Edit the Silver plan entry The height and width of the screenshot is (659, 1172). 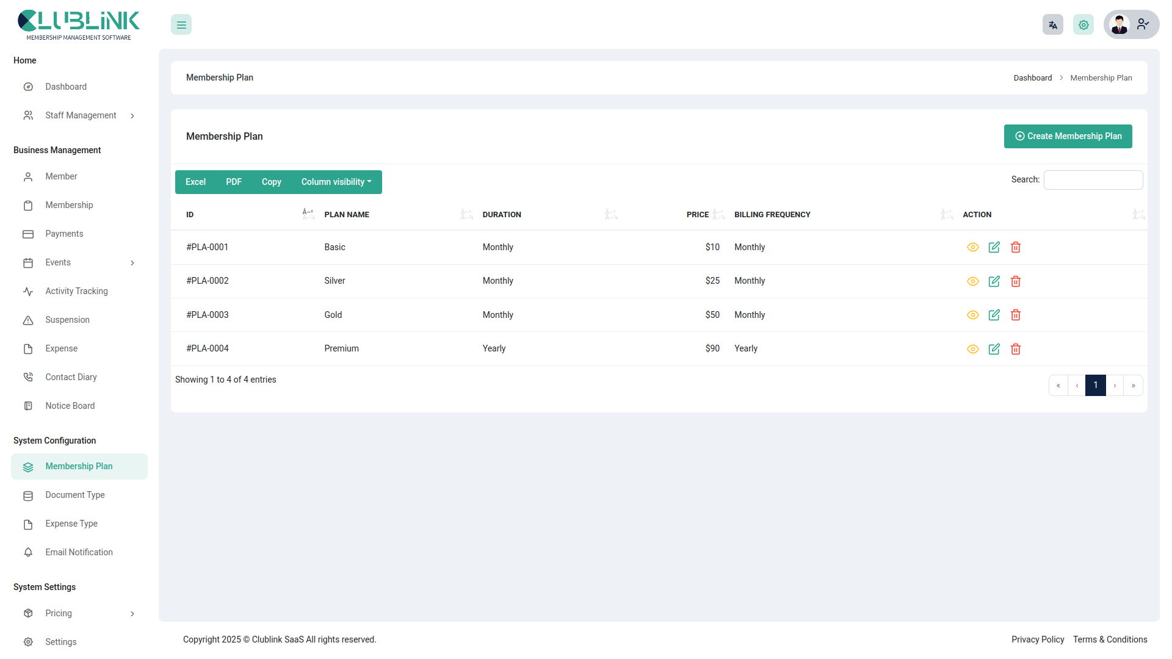[994, 281]
